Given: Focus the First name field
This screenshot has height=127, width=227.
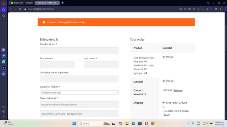Looking at the screenshot, I should click(x=57, y=65).
